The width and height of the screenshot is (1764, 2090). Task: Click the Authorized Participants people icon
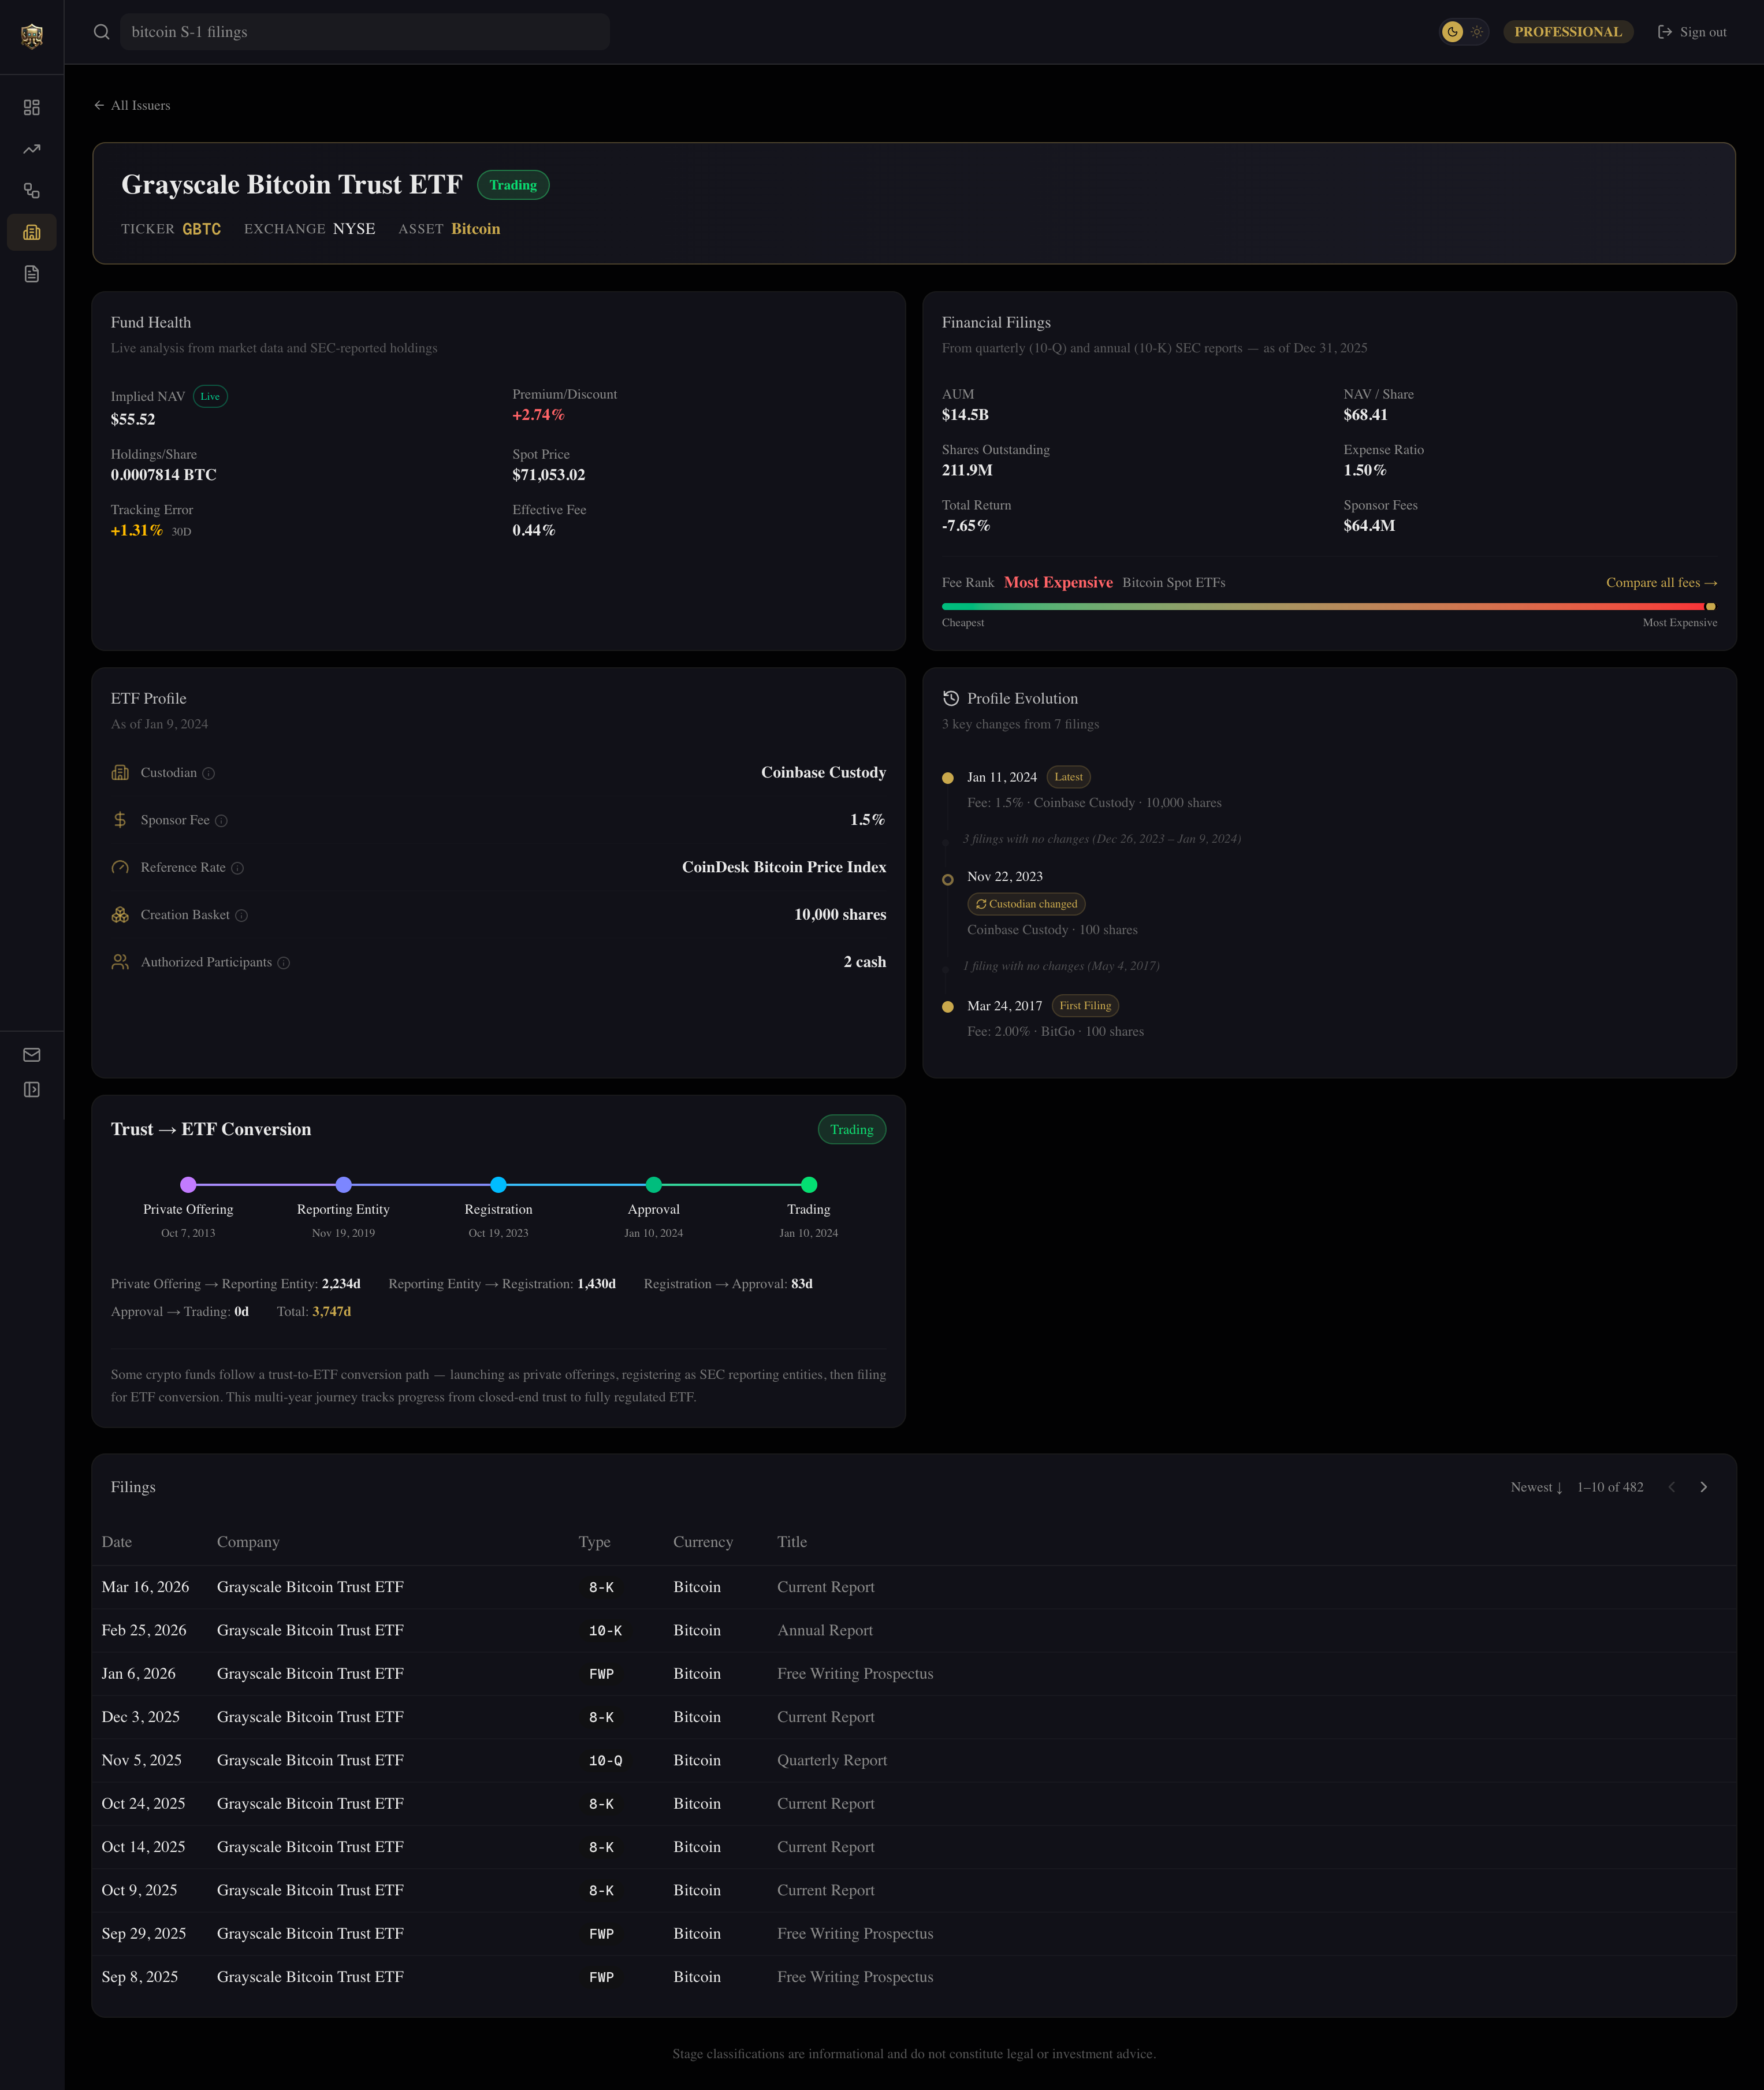(x=120, y=962)
